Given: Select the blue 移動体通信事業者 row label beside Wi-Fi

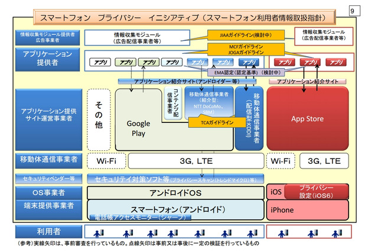Looking at the screenshot, I should pos(48,160).
